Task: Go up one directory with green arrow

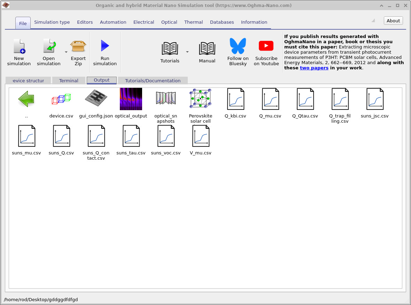Action: point(26,99)
